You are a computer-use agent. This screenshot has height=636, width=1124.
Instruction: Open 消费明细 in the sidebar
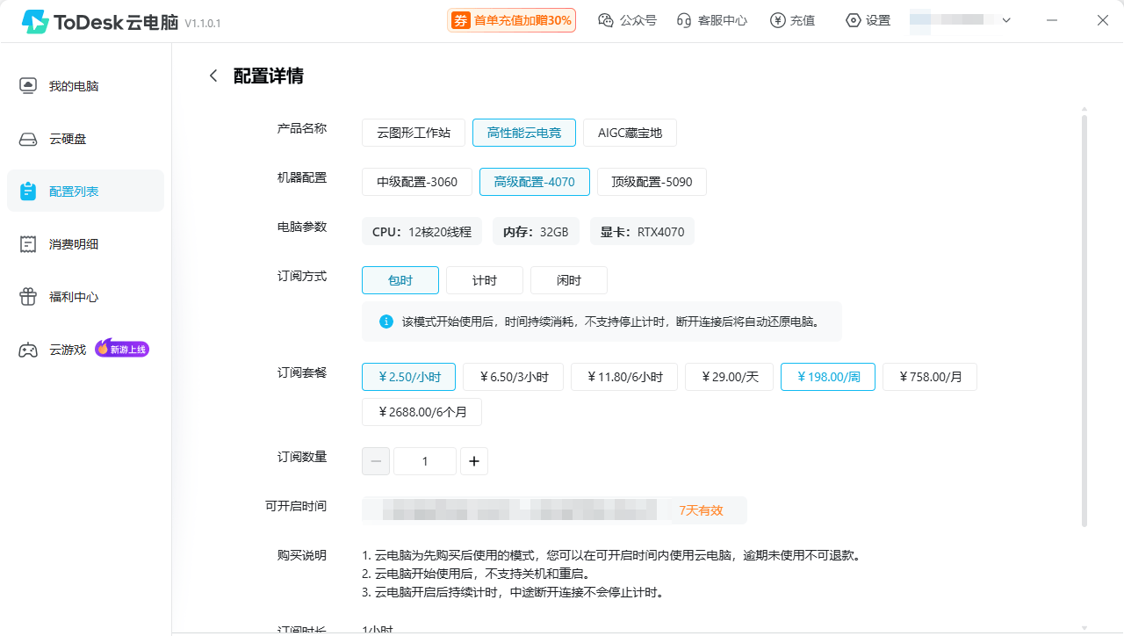click(85, 244)
